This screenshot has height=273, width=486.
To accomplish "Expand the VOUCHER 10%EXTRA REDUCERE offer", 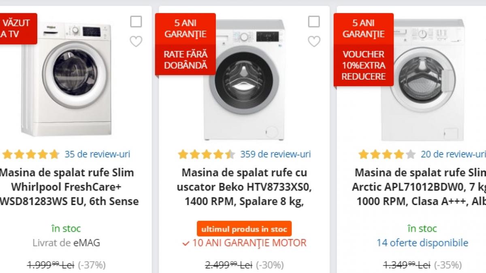I will (x=363, y=65).
